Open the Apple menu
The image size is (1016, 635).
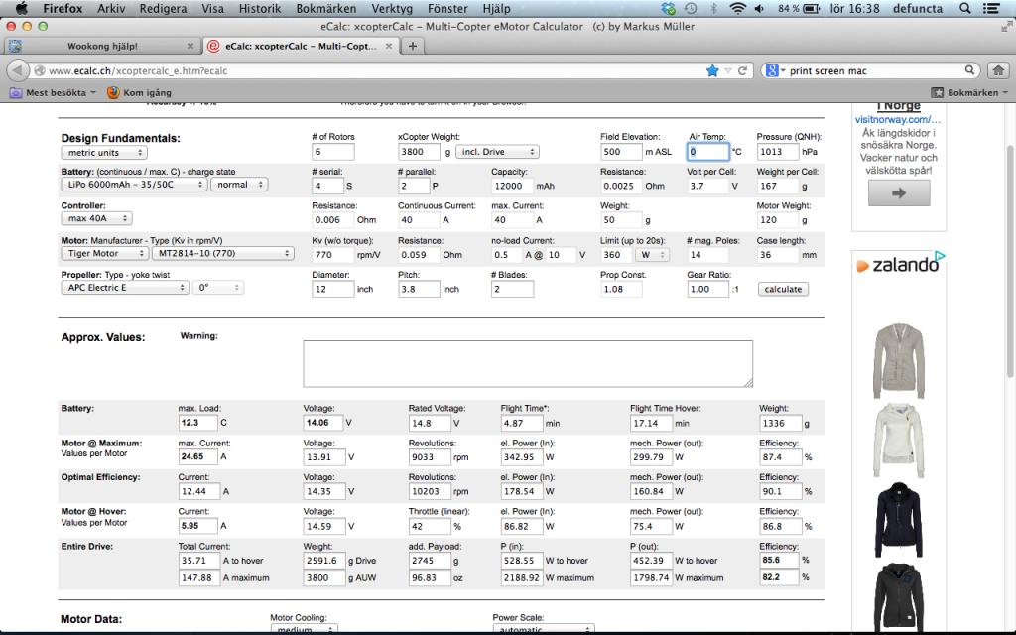[22, 8]
